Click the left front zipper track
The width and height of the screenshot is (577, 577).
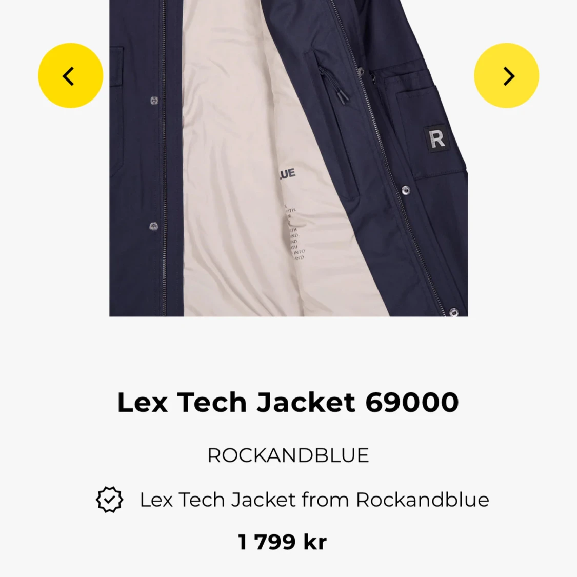164,158
